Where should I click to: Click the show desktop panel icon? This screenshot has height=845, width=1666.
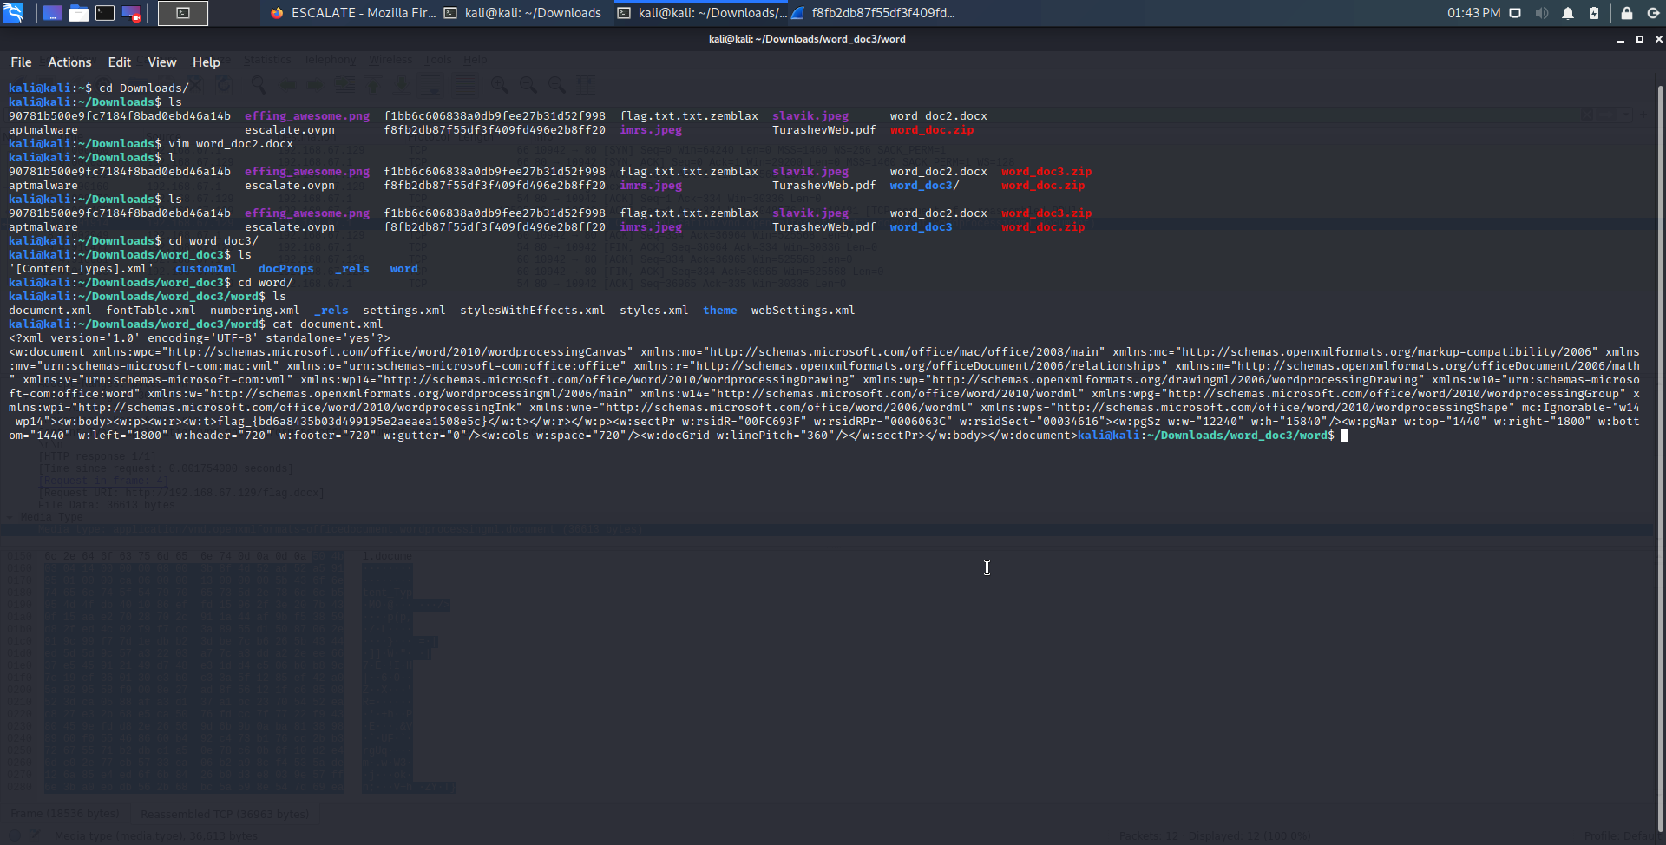[x=53, y=13]
